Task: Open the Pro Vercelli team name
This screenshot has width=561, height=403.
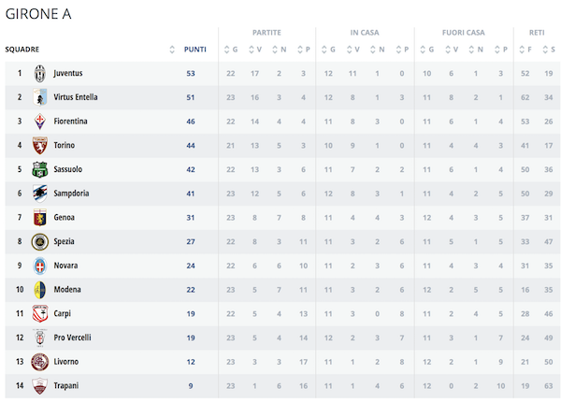Action: 72,338
